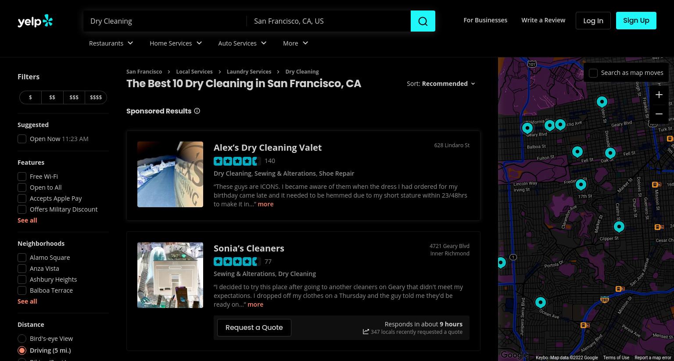
Task: Select Bird's-eye View distance
Action: [22, 339]
